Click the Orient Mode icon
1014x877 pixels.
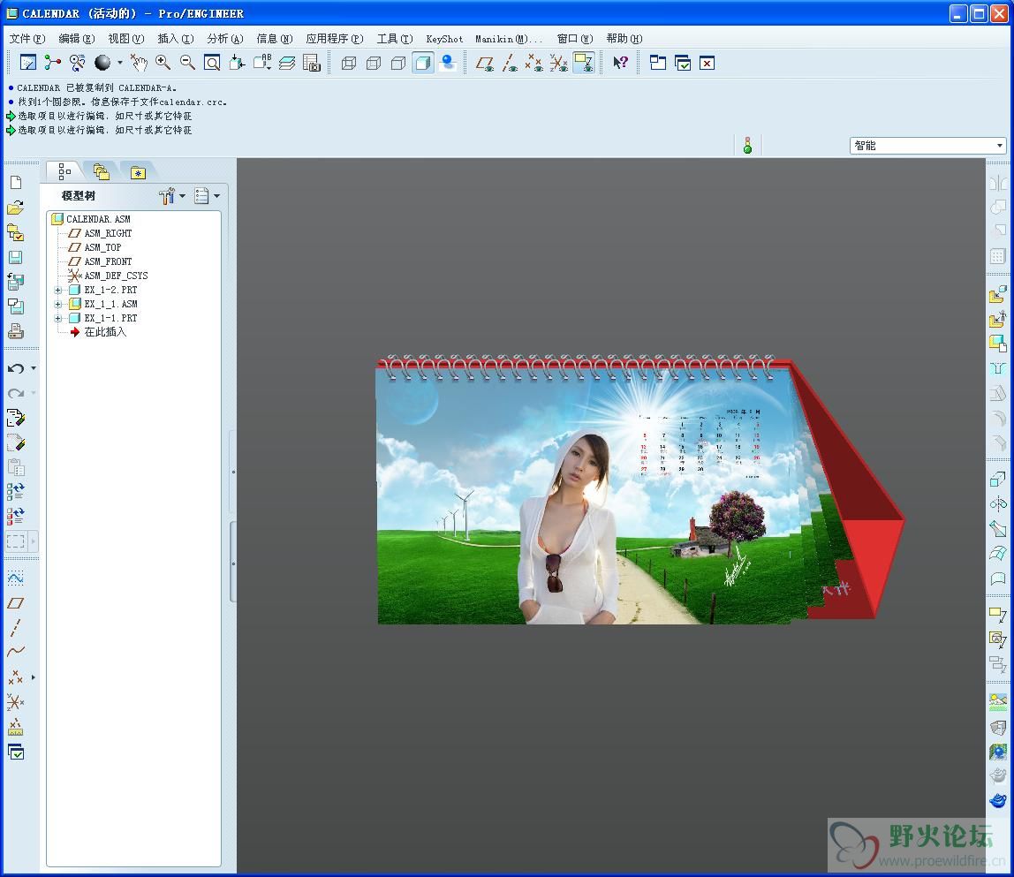[x=77, y=63]
